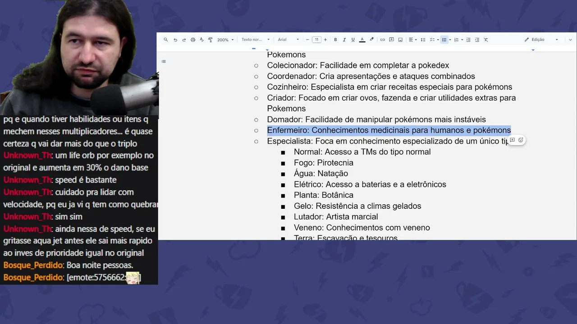Click the Coordenador line
Screen dimensions: 577x324
coord(371,76)
